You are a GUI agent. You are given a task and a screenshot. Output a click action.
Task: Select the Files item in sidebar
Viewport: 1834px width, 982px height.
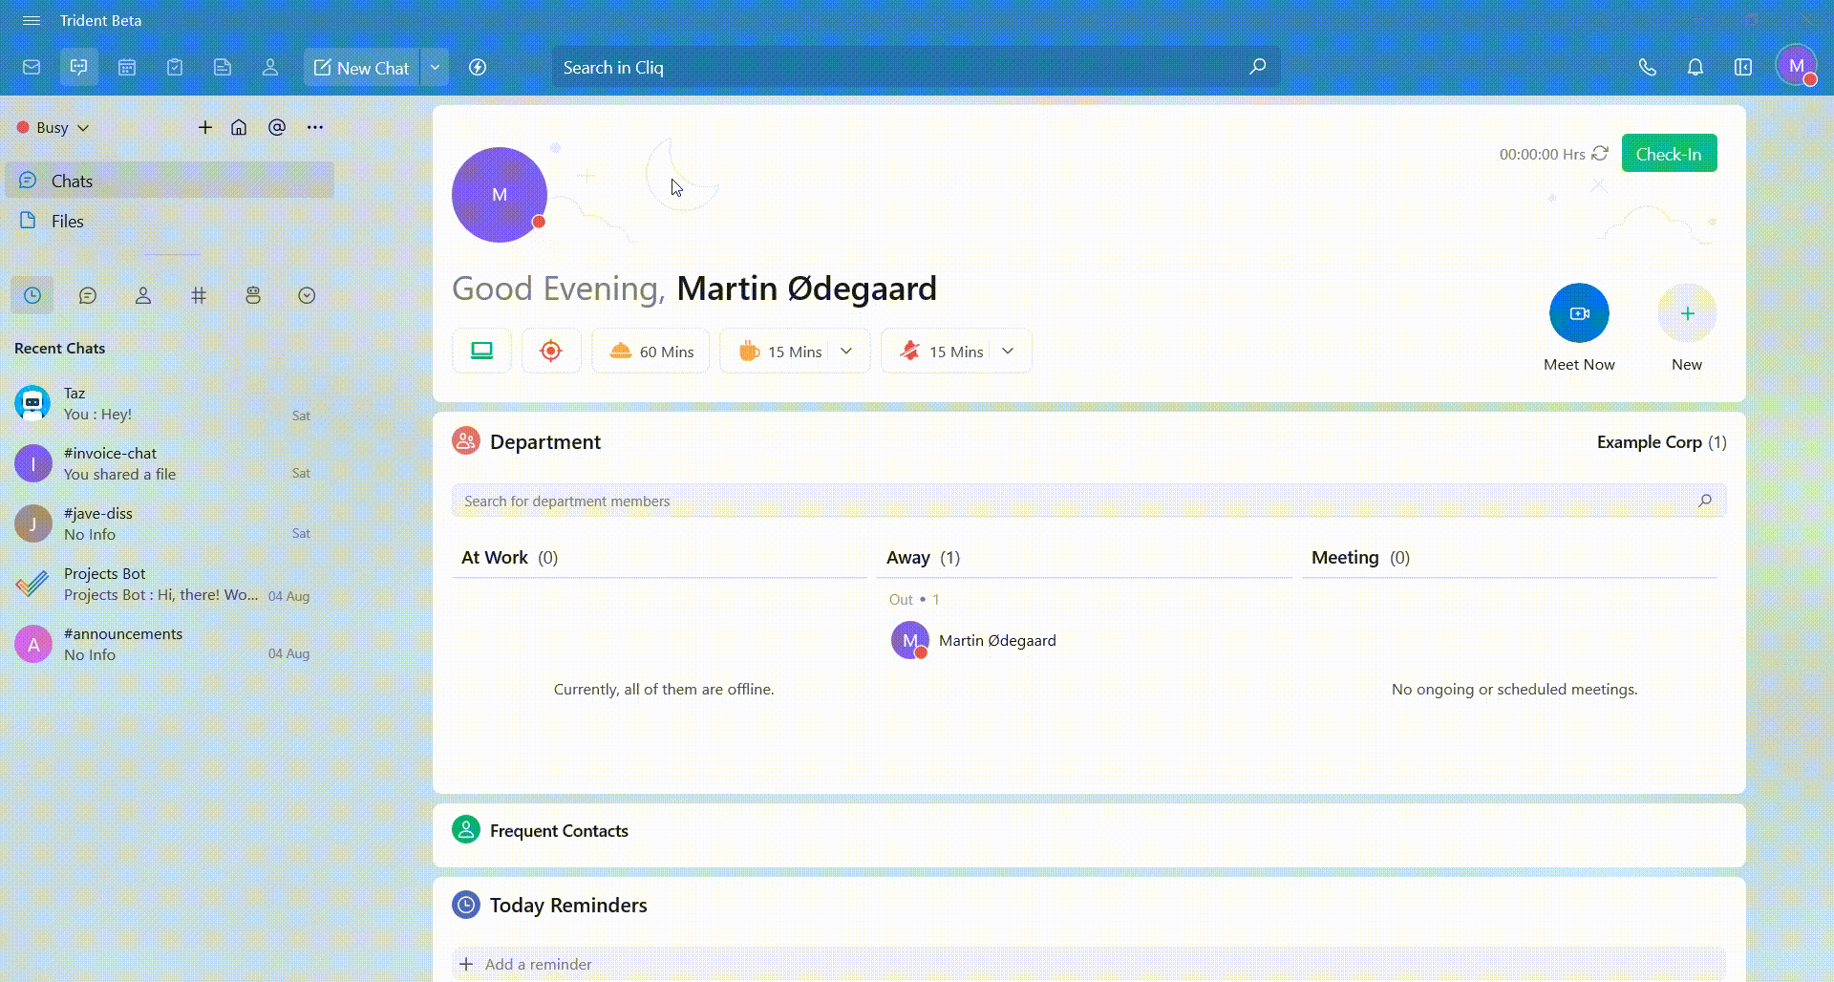click(67, 222)
